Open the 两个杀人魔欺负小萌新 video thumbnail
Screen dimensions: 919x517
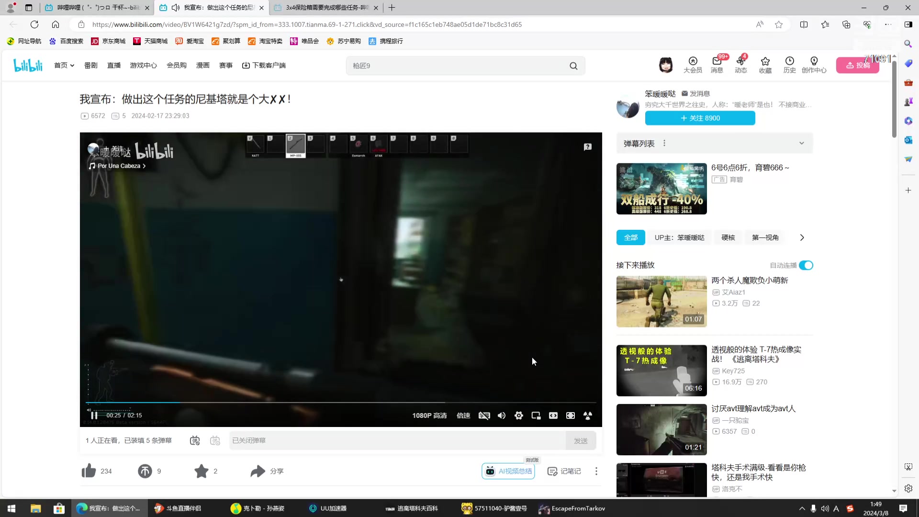(661, 302)
